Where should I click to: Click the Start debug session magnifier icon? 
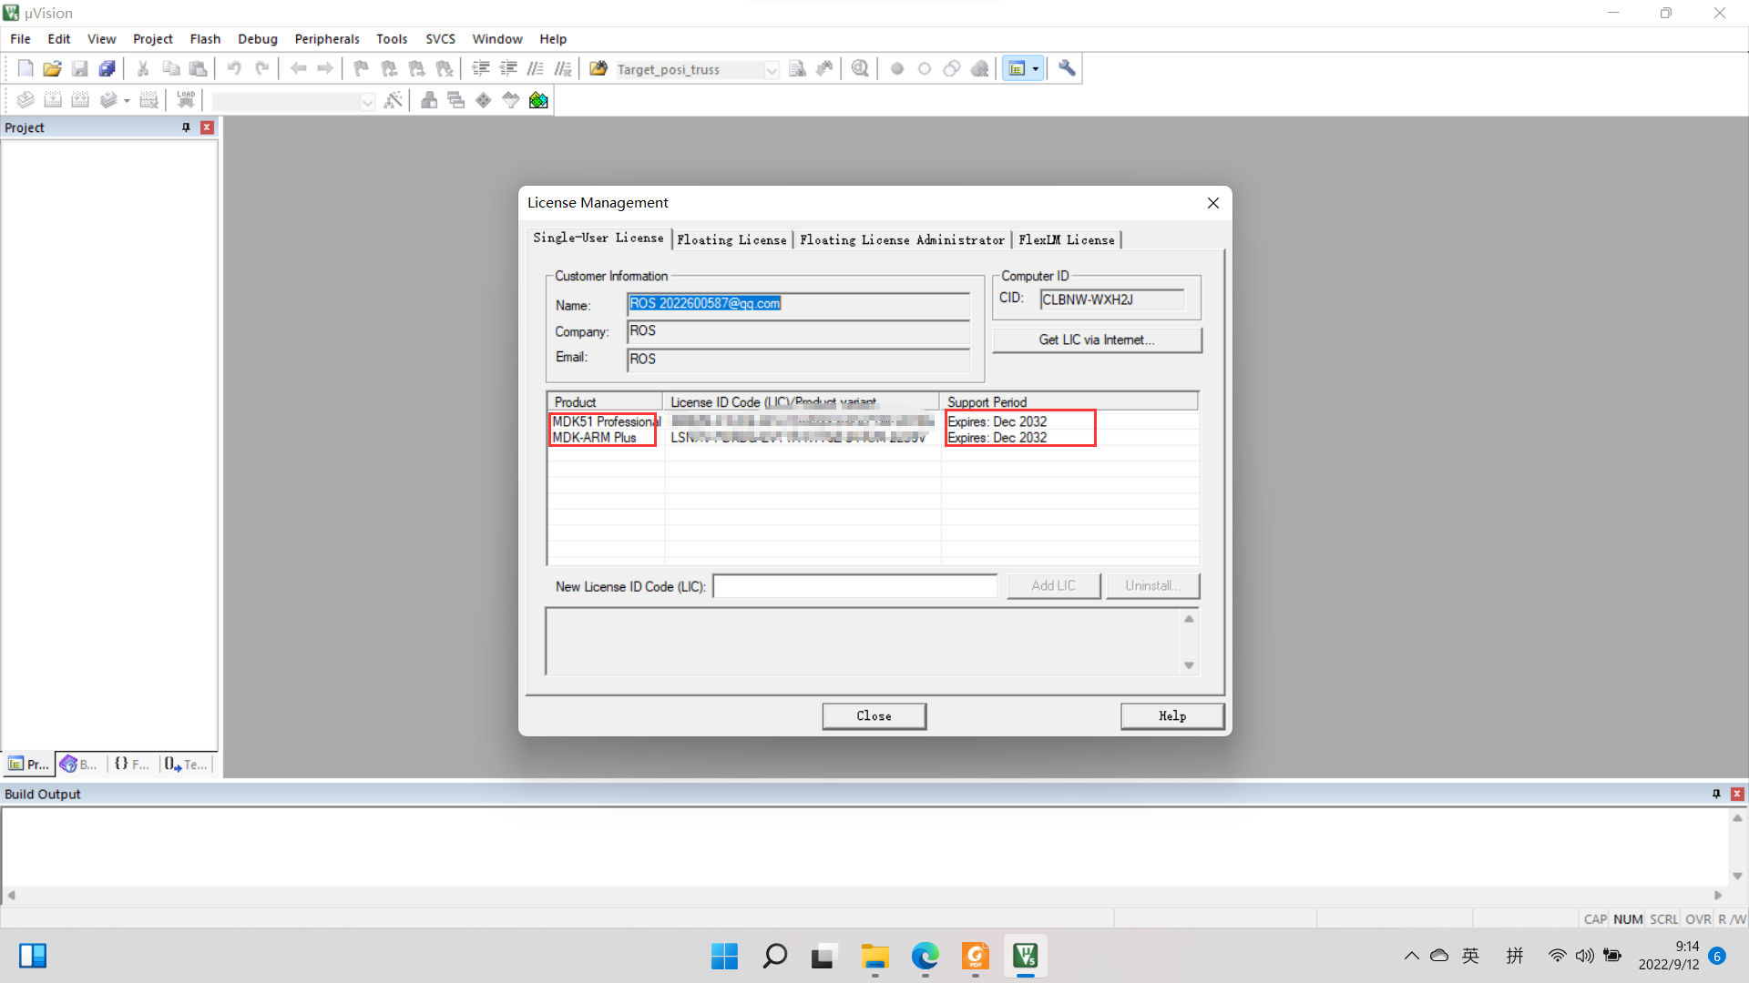click(860, 68)
